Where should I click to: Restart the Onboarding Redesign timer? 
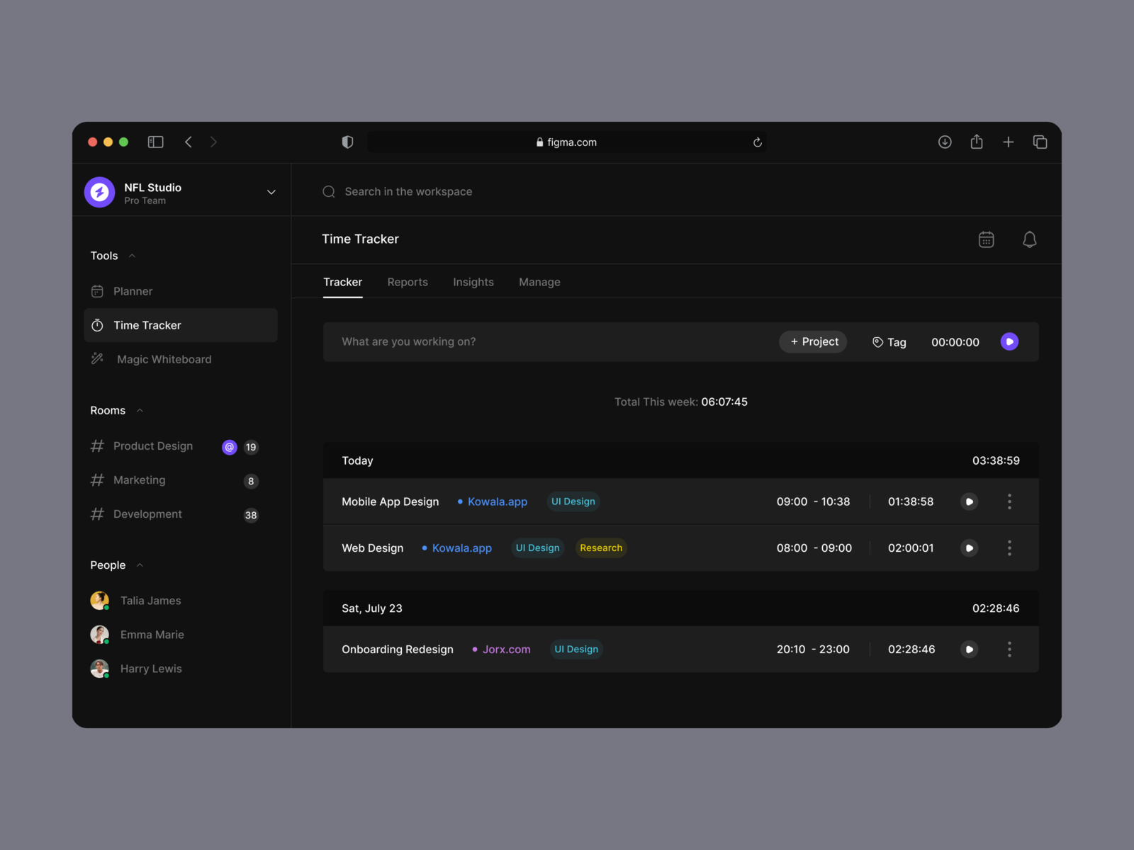click(969, 649)
